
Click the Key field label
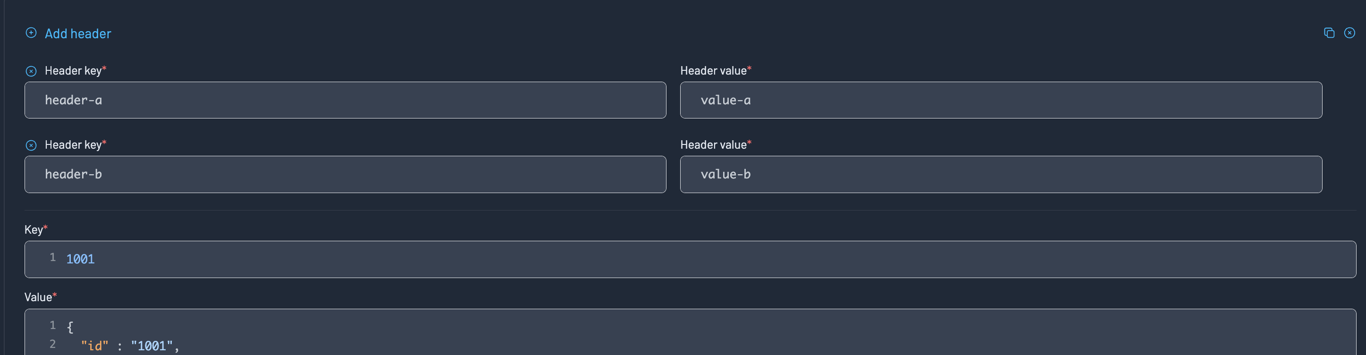pos(34,230)
